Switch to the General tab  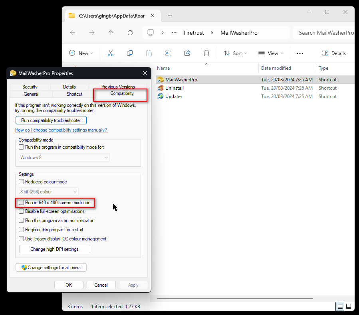(x=31, y=94)
